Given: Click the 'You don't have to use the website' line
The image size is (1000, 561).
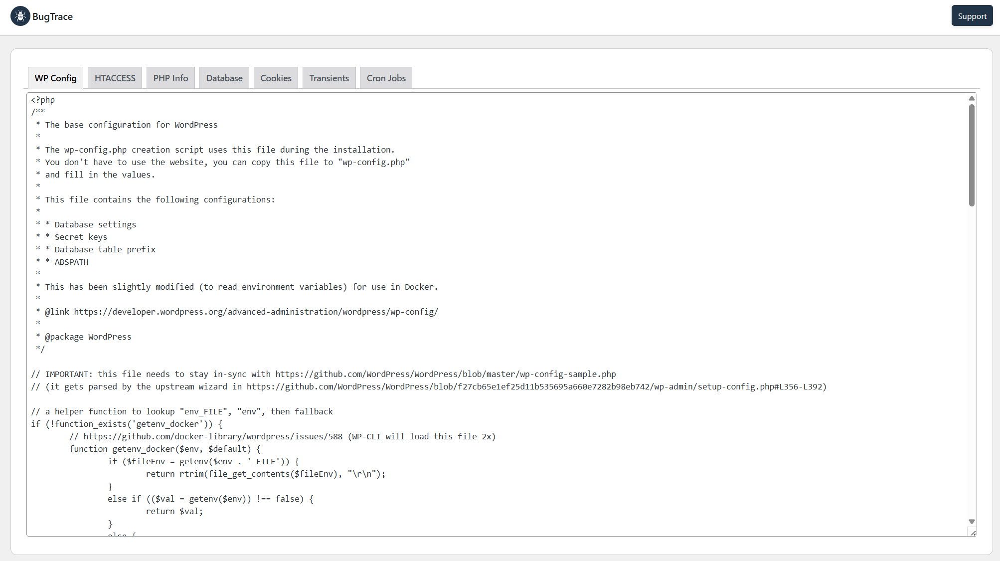Looking at the screenshot, I should click(x=222, y=162).
